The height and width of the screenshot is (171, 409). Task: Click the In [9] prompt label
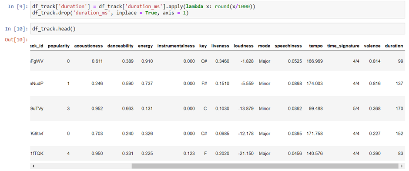click(x=18, y=7)
